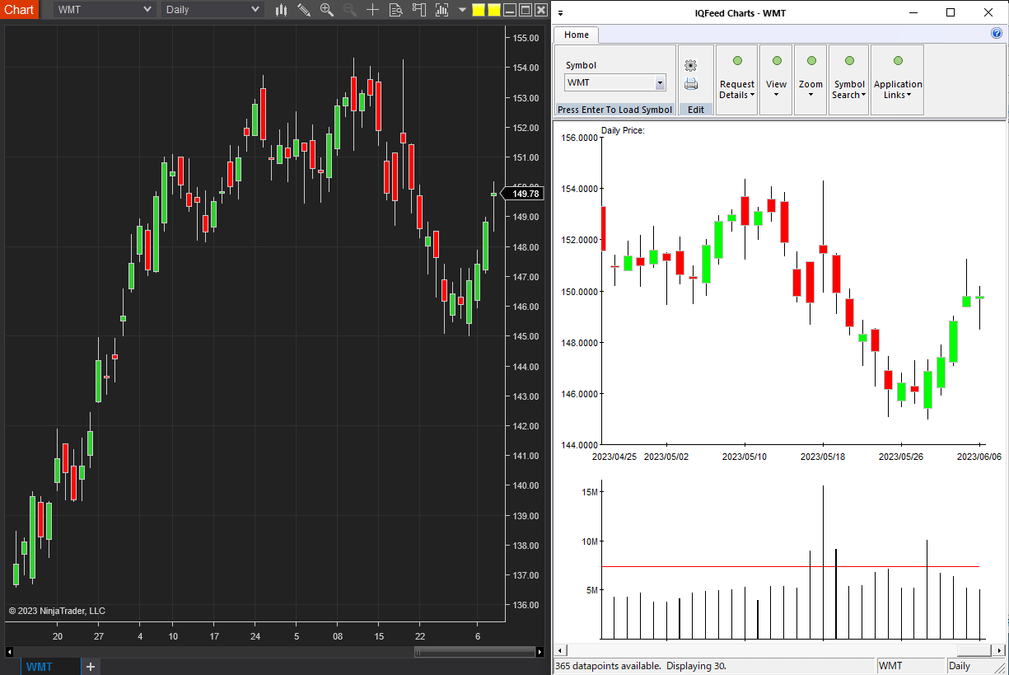Click the '27' date label on NinjaTrader axis
The width and height of the screenshot is (1009, 675).
tap(99, 637)
